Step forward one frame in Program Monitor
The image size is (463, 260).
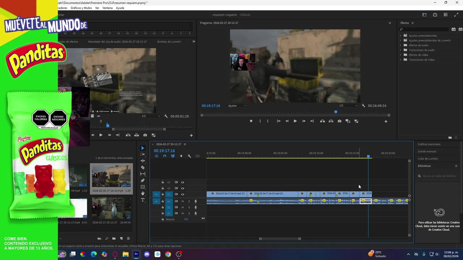[x=304, y=121]
